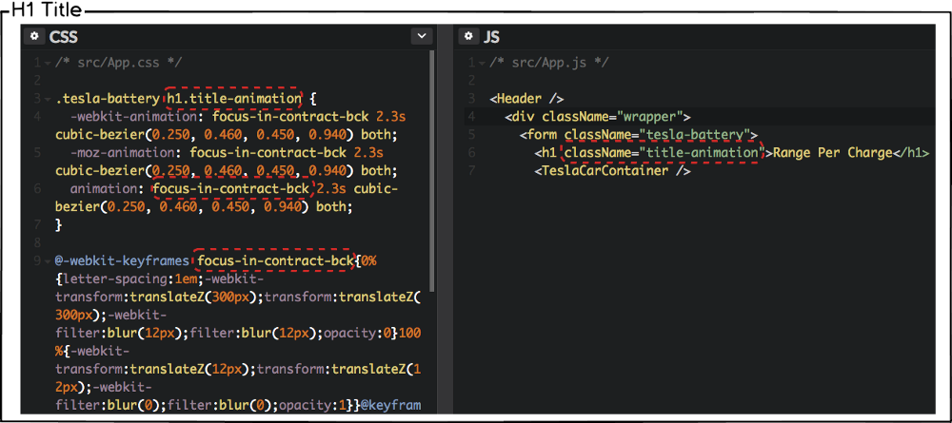Collapse the @-webkit-keyframes block fold arrow
This screenshot has width=952, height=423.
pyautogui.click(x=47, y=261)
